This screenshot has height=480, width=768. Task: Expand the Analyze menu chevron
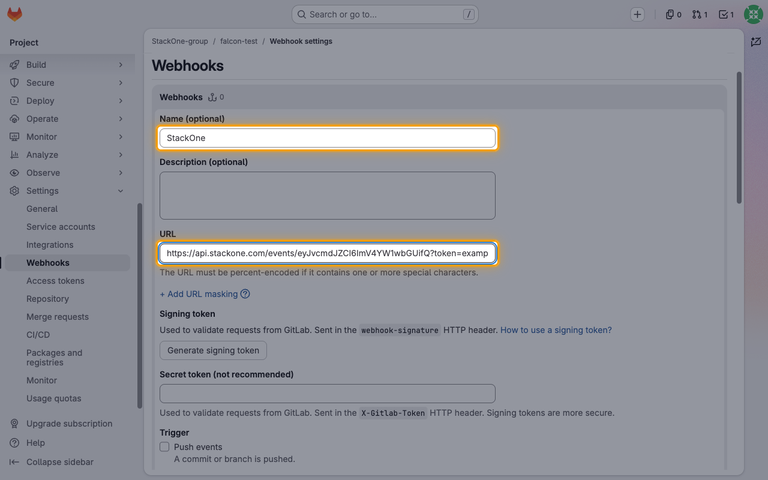(x=121, y=155)
